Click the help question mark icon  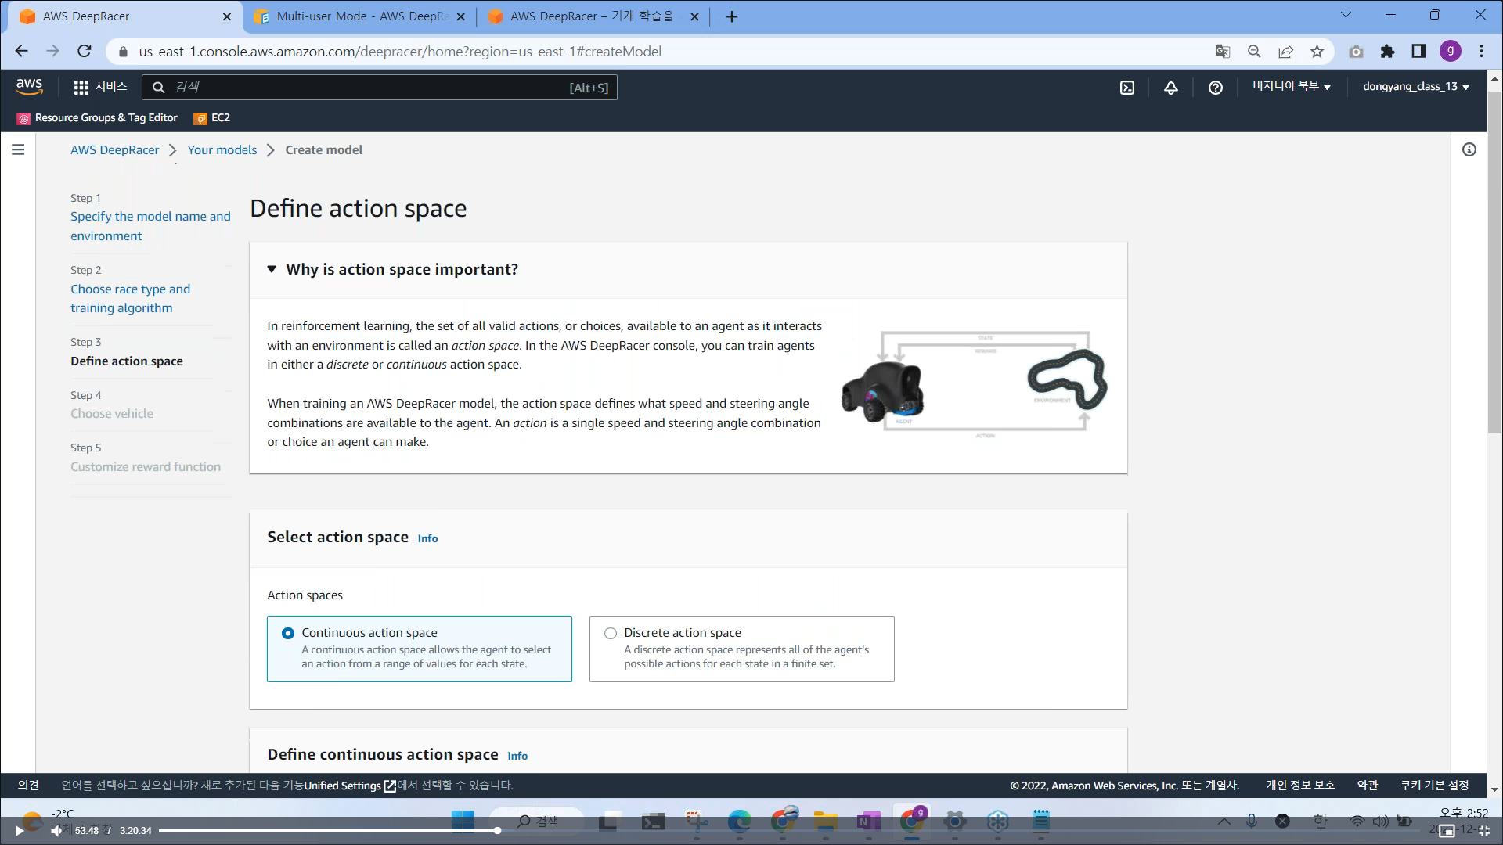tap(1215, 88)
